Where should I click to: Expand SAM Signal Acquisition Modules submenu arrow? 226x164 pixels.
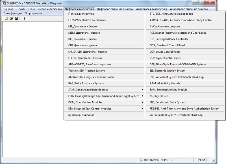(142, 90)
